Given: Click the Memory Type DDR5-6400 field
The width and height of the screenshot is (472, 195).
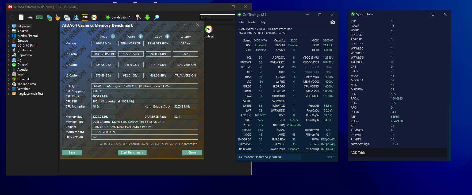Looking at the screenshot, I should [x=145, y=122].
